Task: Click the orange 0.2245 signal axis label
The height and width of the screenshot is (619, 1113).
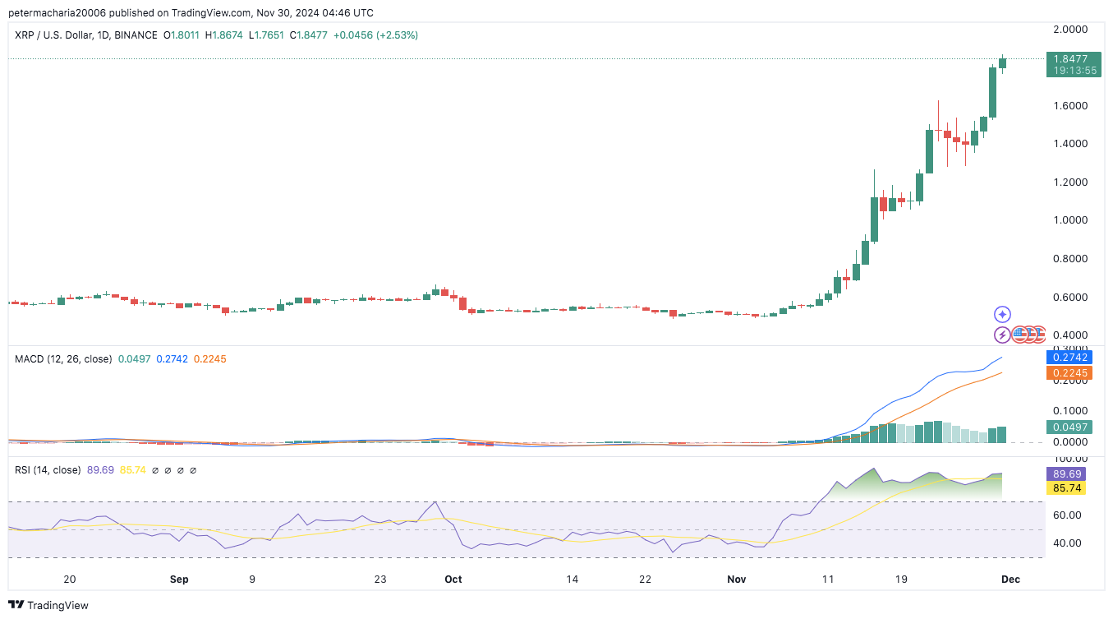Action: coord(1069,373)
